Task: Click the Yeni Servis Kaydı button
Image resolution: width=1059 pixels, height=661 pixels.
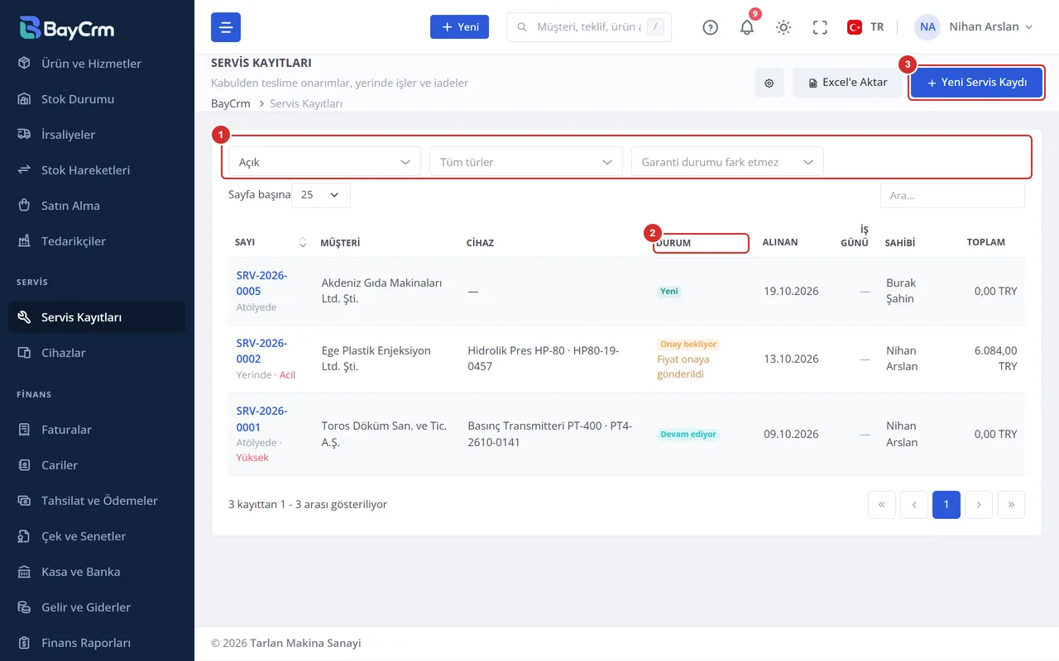Action: coord(977,83)
